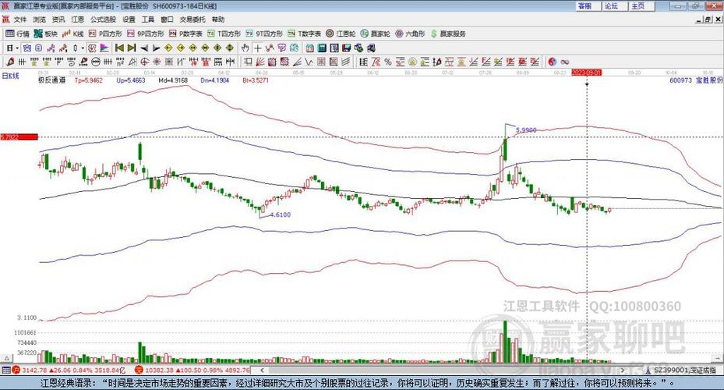The height and width of the screenshot is (390, 724).
Task: Switch to the K线 chart view
Action: tap(73, 34)
